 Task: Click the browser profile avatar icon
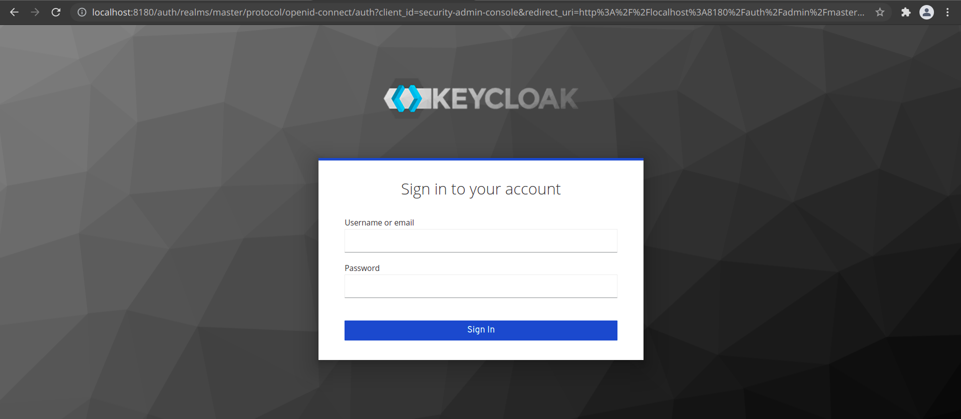pos(926,12)
